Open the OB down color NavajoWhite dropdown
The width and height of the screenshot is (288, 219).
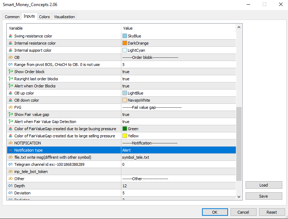click(178, 100)
